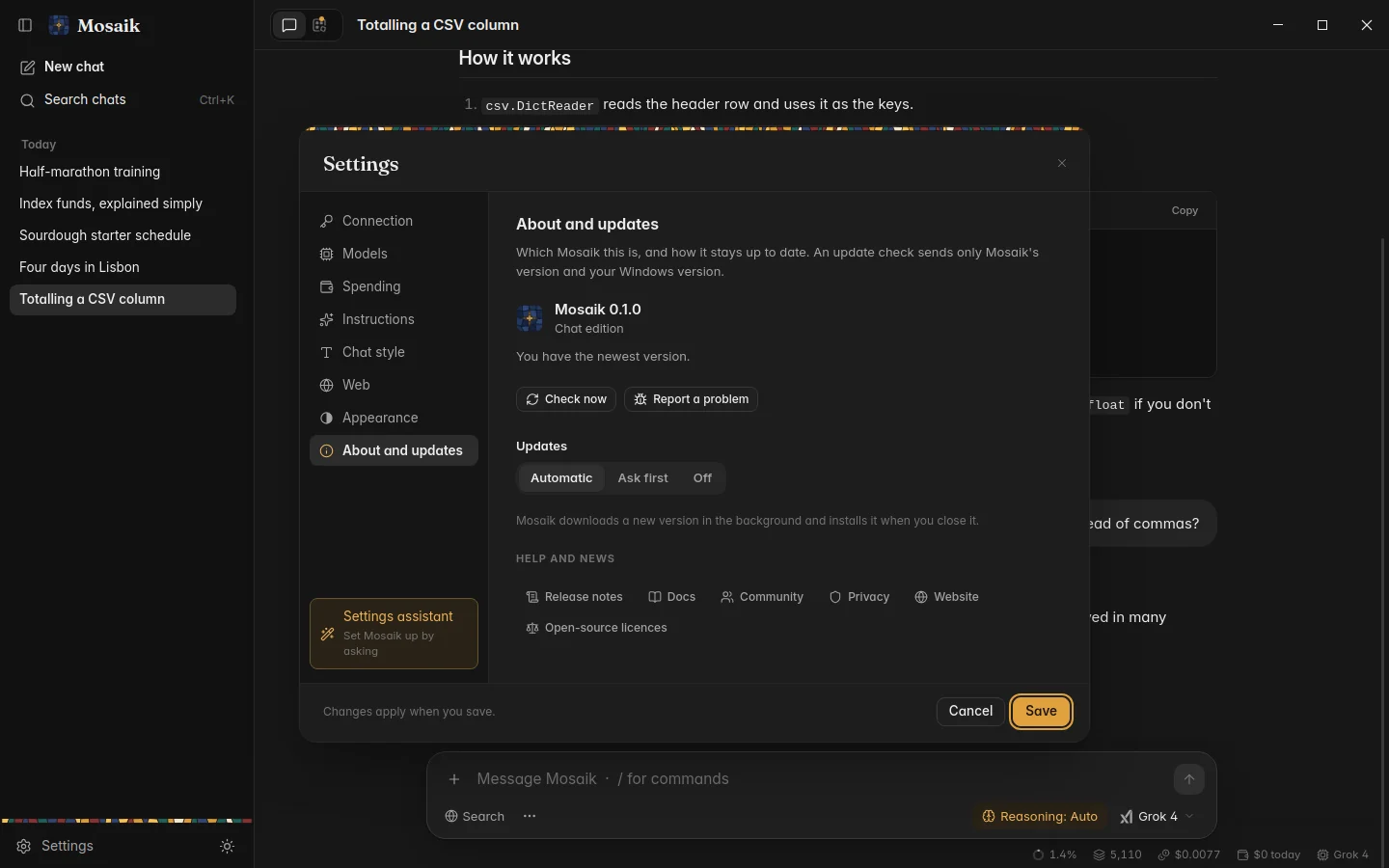
Task: Open Instructions settings tab
Action: point(394,319)
